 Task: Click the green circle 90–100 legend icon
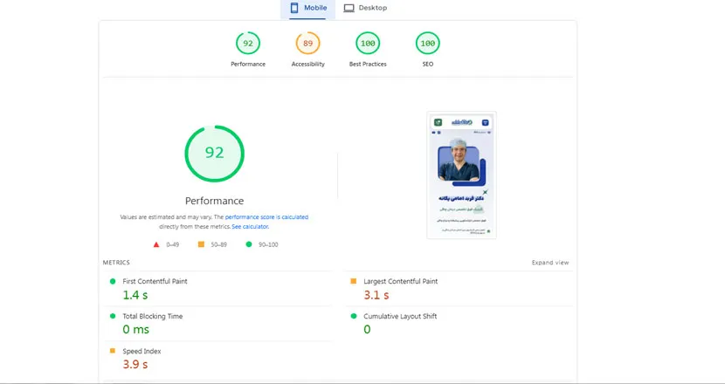coord(249,244)
